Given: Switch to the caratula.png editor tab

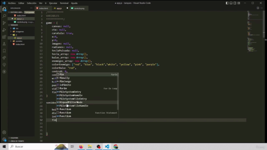Looking at the screenshot, I should click(x=79, y=8).
